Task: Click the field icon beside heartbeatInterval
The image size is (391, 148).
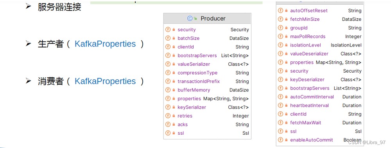Action: point(280,105)
